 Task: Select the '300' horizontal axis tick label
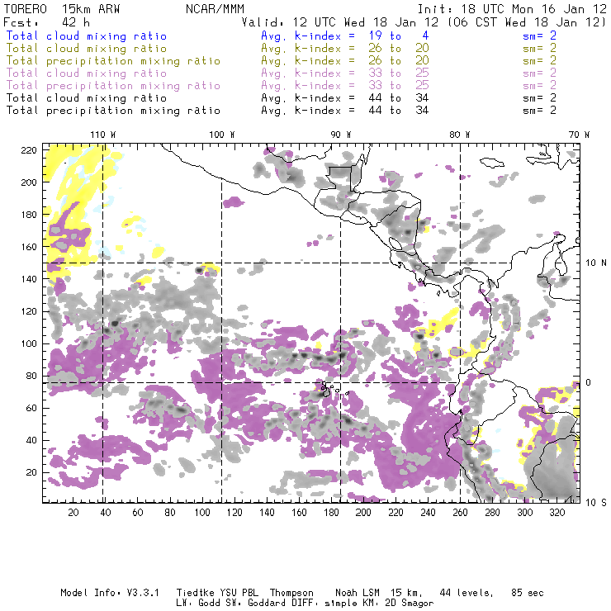(525, 513)
